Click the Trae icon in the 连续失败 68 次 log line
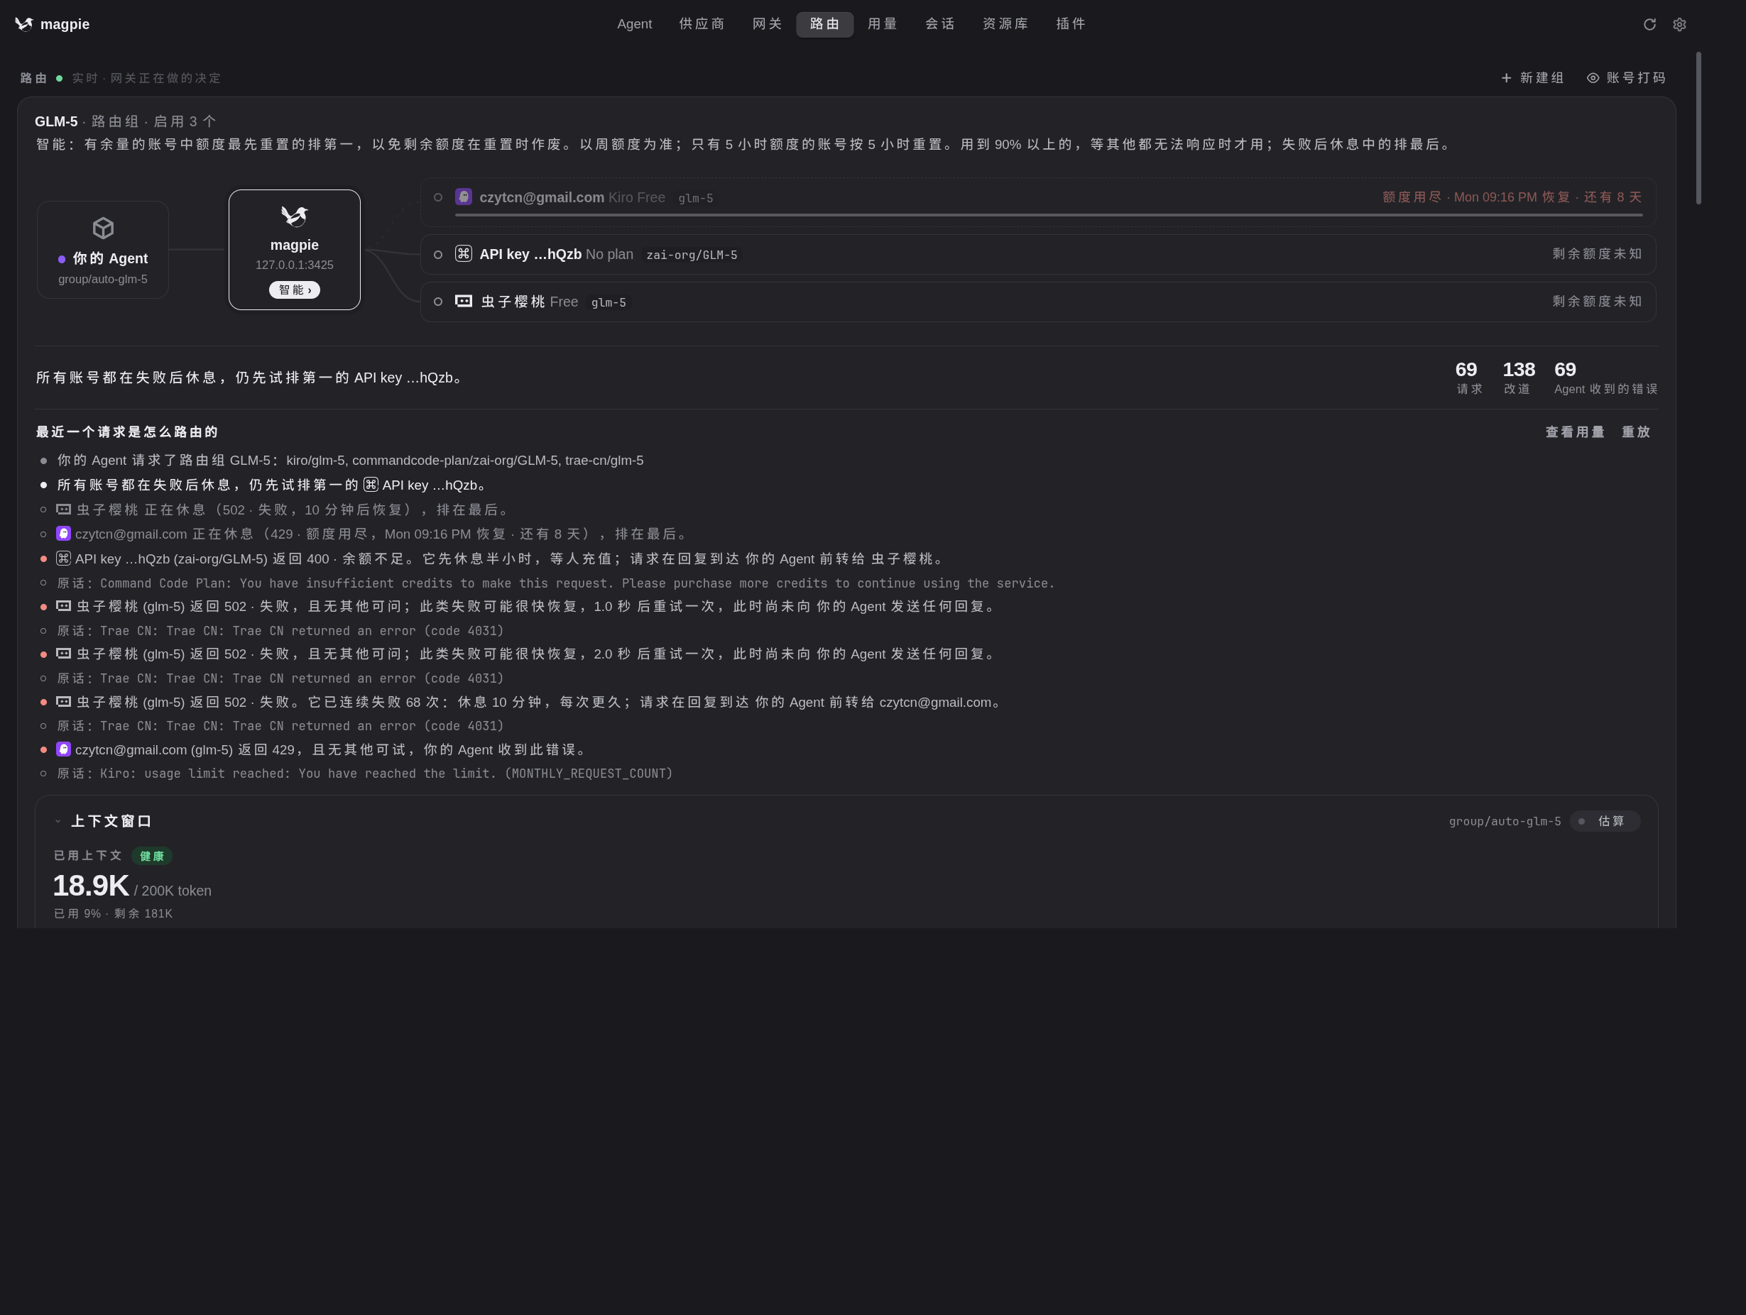Screen dimensions: 1746x1315 pos(63,701)
